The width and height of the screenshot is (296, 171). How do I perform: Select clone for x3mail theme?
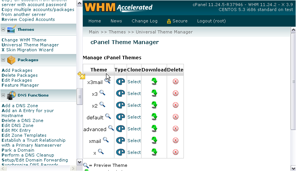[134, 82]
